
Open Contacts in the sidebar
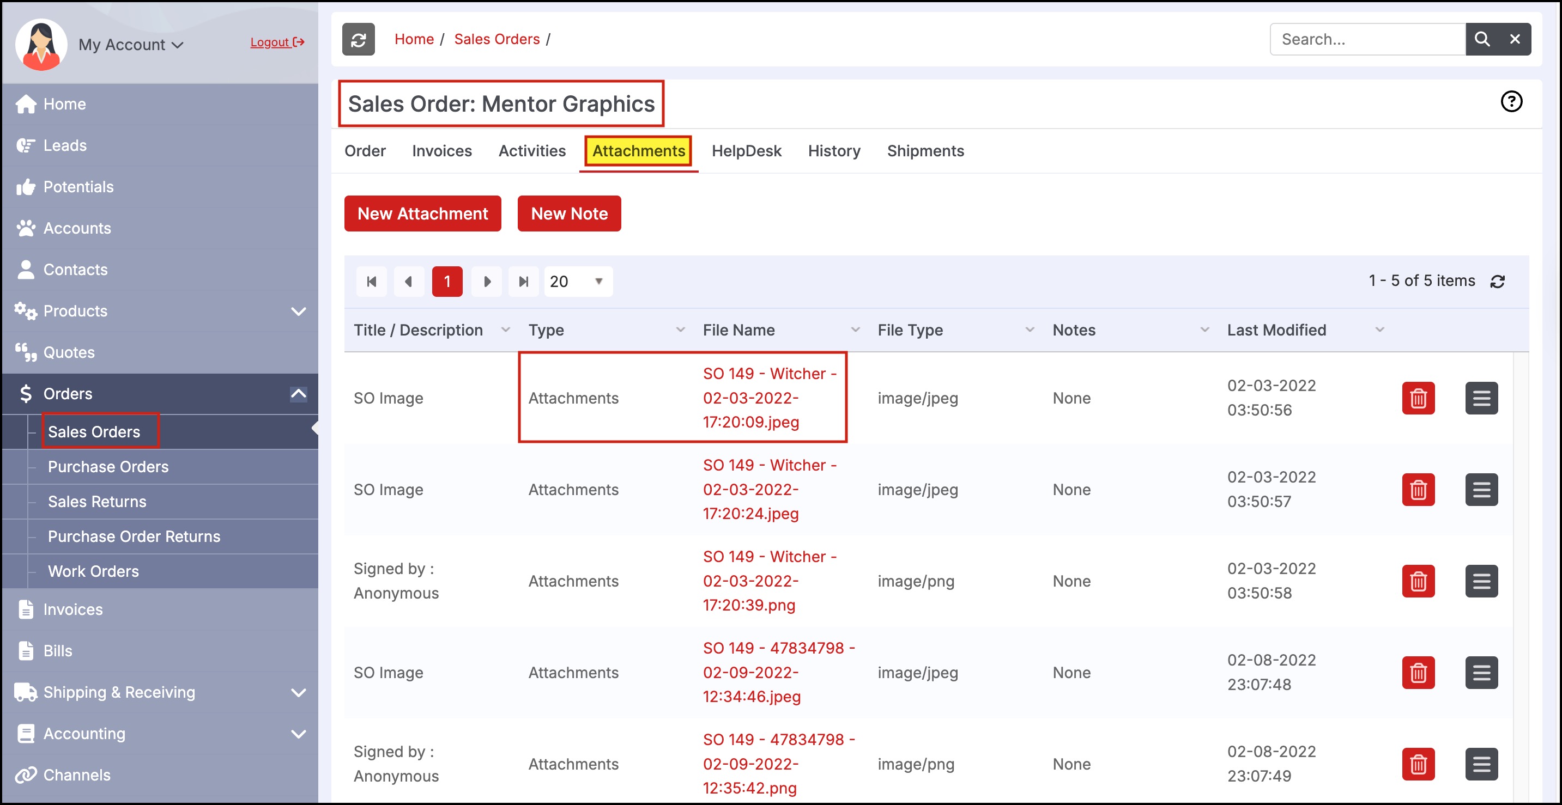(x=160, y=270)
